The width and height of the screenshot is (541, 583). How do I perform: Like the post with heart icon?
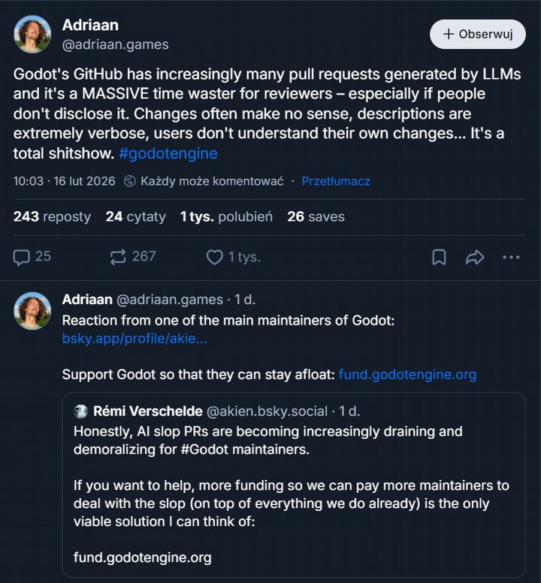click(215, 257)
